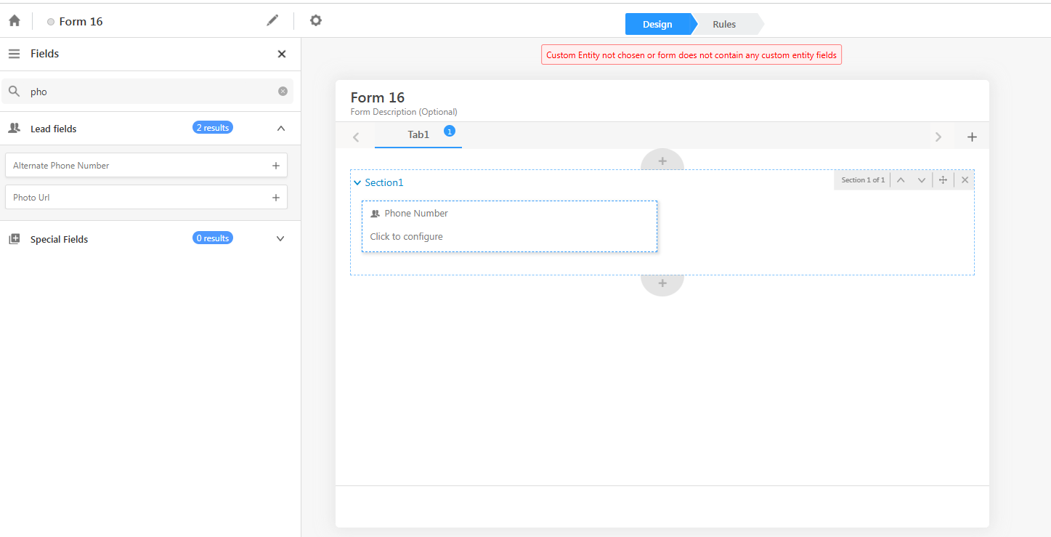Clear the field search text
1051x537 pixels.
click(x=283, y=92)
